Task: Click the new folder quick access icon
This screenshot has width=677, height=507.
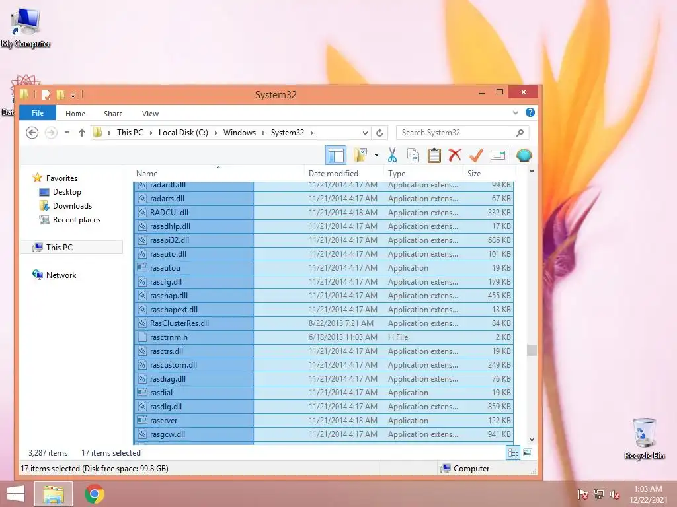Action: pos(60,95)
